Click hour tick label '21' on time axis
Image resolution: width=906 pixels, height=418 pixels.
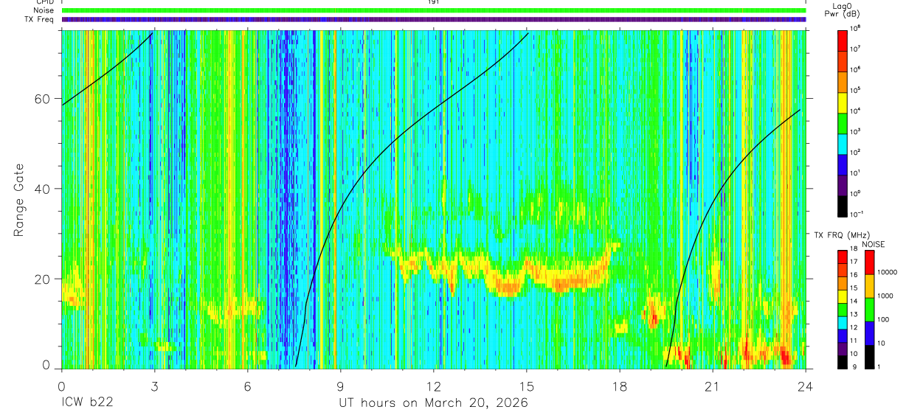tap(713, 387)
